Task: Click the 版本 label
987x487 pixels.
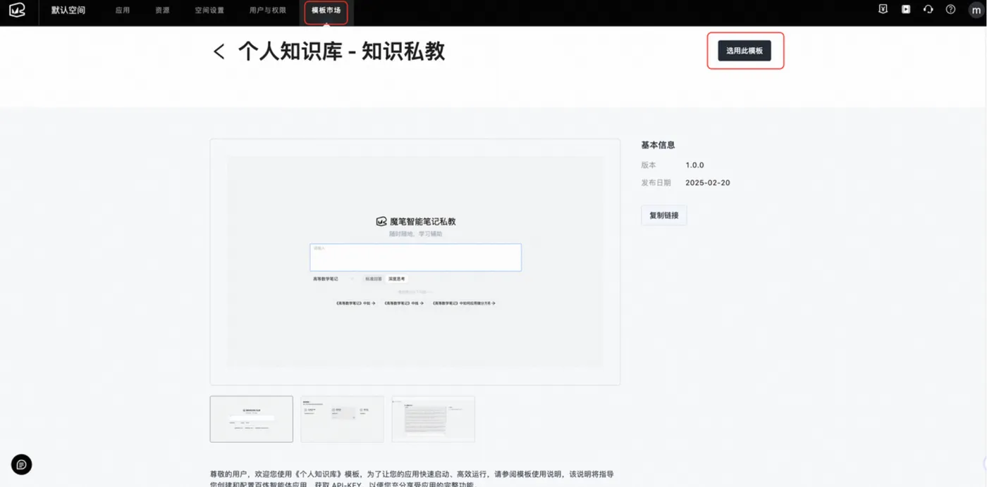Action: pos(648,165)
